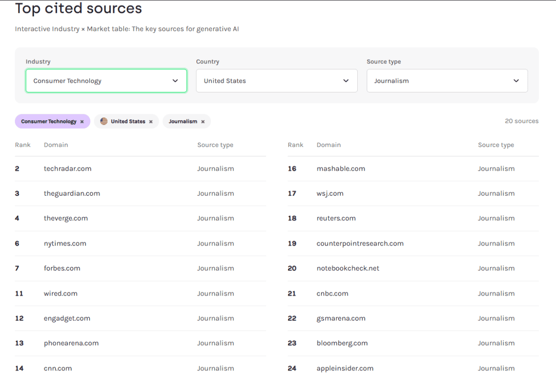Select the bloomberg.com domain

tap(342, 343)
